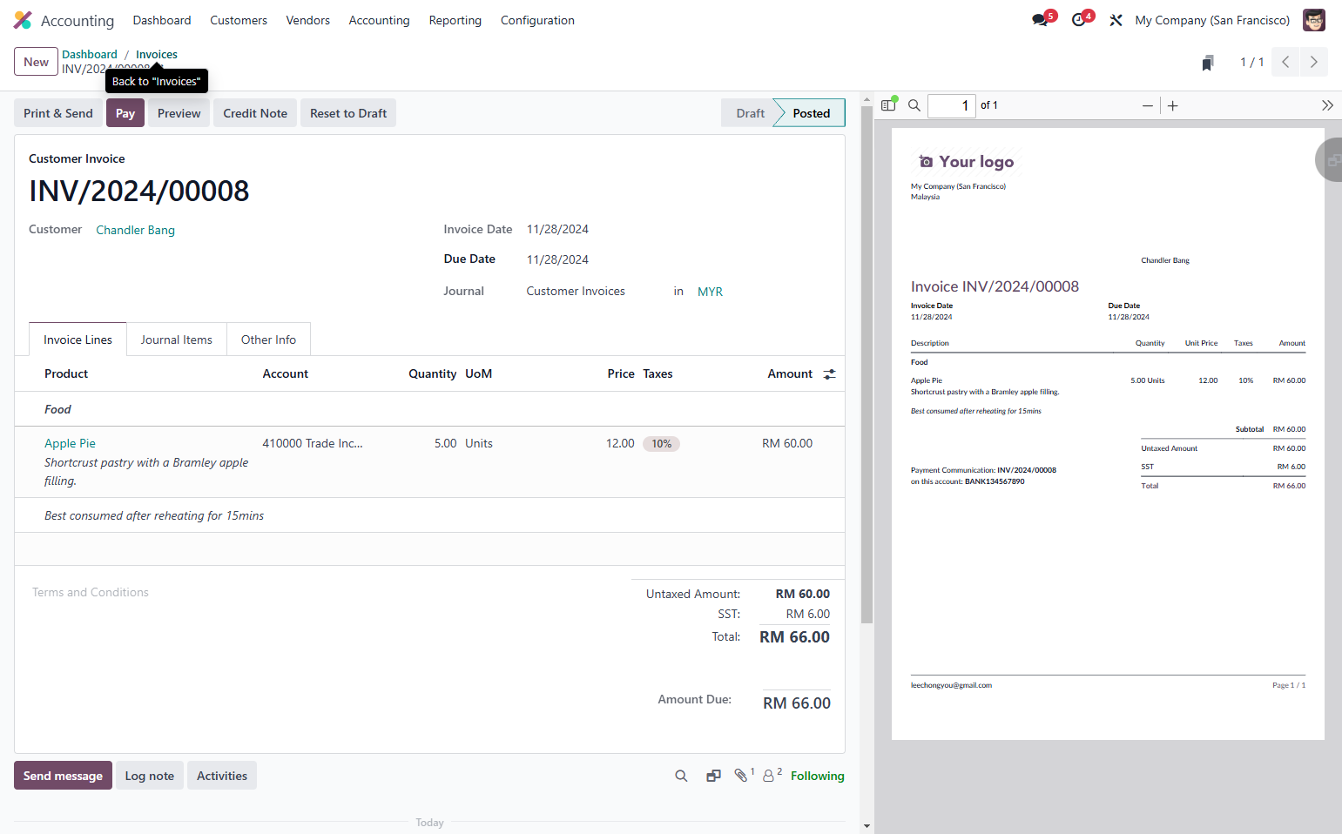Click the PDF page number field

pyautogui.click(x=952, y=105)
